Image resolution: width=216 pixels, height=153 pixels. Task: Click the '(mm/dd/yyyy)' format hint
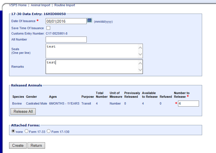[x=103, y=22]
